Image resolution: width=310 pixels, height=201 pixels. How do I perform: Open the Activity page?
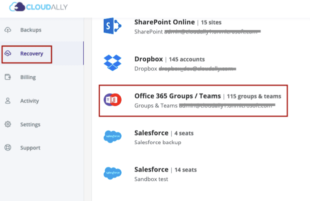30,100
